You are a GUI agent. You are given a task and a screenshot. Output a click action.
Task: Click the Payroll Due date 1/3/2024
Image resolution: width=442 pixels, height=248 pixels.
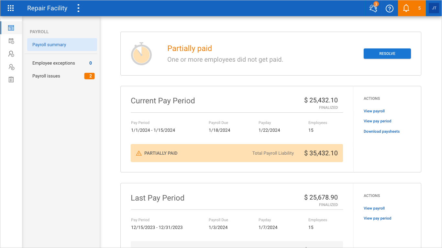(x=218, y=228)
